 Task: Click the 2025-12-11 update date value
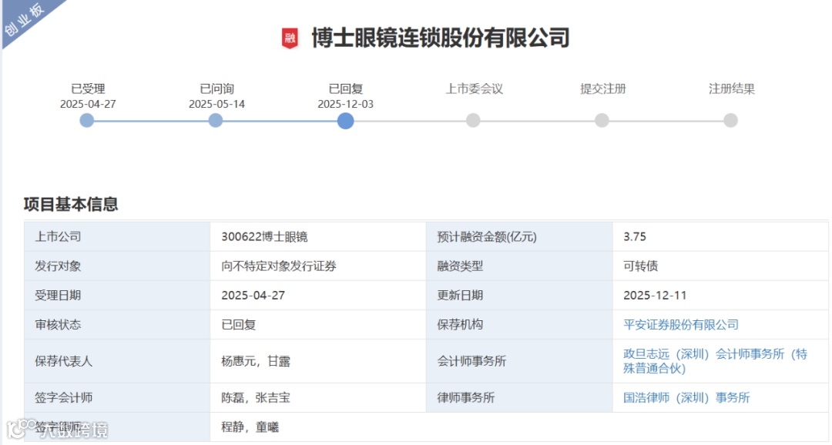(655, 296)
